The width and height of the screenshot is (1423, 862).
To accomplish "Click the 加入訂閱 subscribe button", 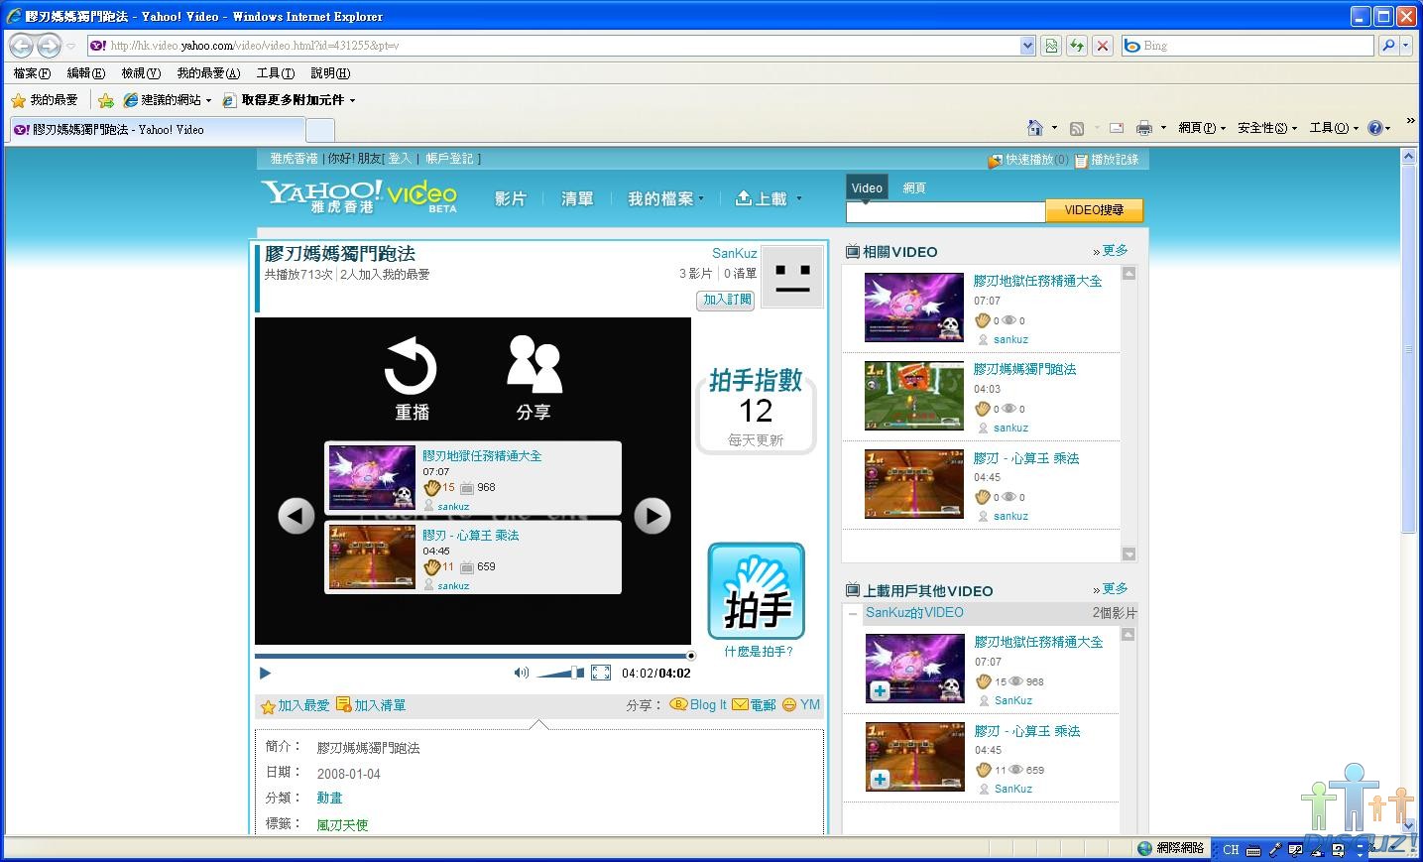I will [x=726, y=300].
